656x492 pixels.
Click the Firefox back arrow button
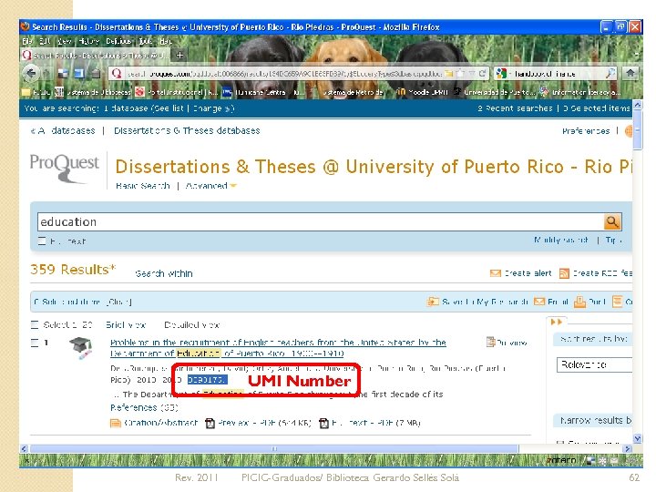[x=31, y=73]
